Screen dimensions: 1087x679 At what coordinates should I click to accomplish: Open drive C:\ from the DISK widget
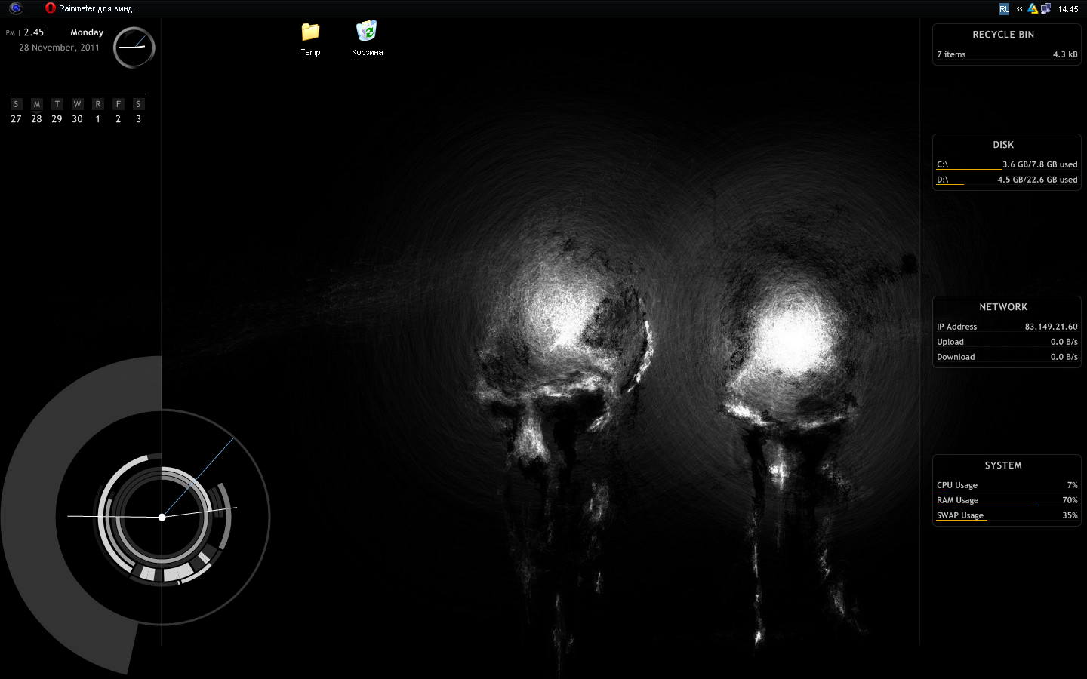coord(942,164)
